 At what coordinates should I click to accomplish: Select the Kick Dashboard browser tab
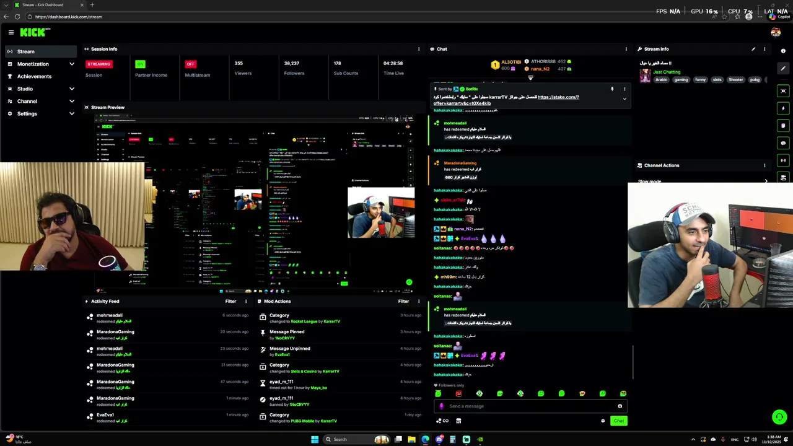[48, 5]
